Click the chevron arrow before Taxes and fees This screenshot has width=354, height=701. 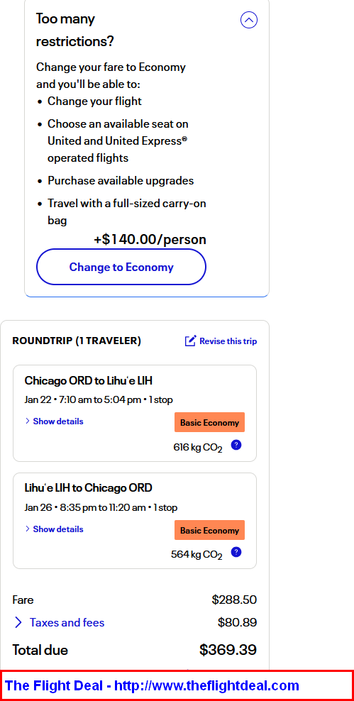(18, 622)
